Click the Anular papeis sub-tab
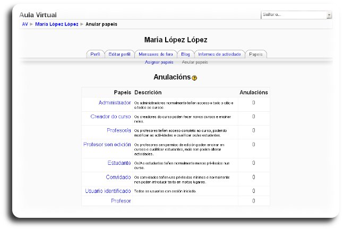This screenshot has width=343, height=230. coord(195,62)
